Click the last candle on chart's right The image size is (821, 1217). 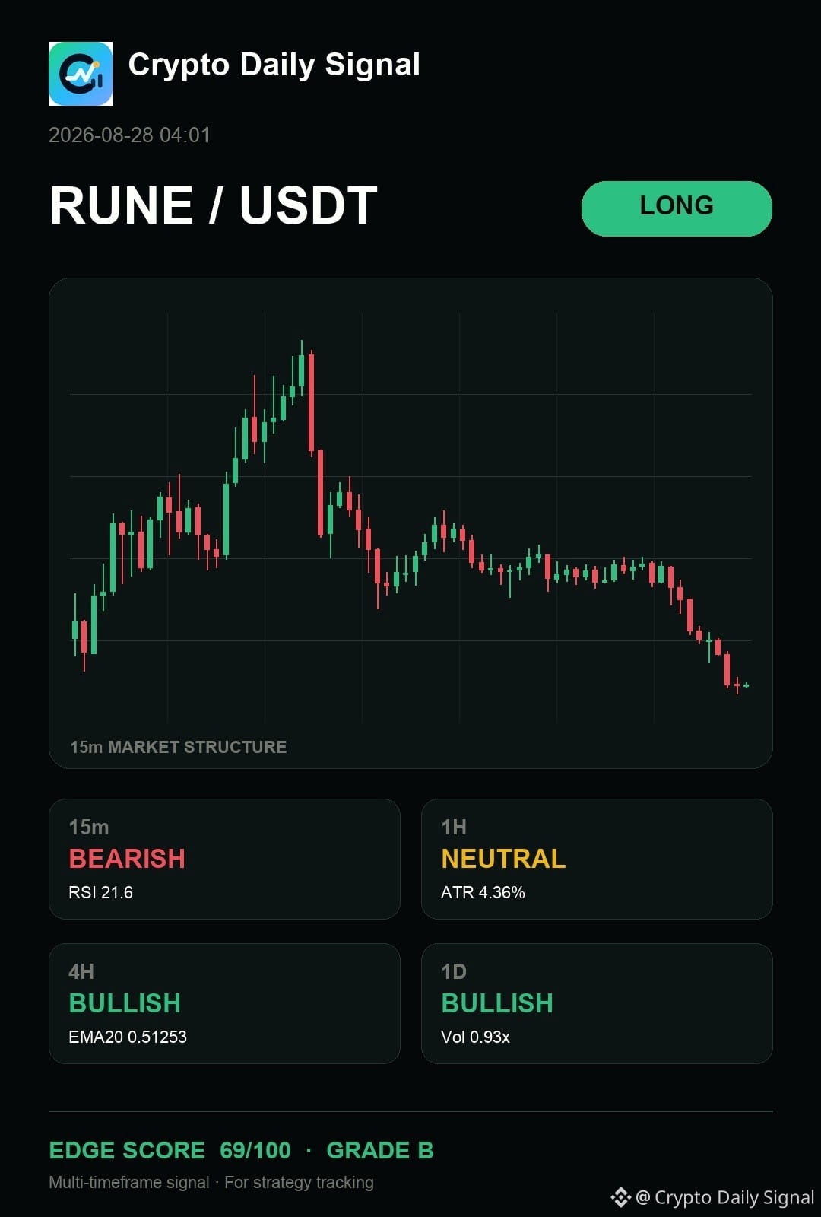(747, 685)
